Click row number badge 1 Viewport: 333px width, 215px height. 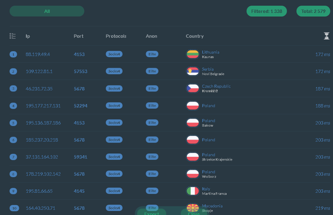point(13,54)
